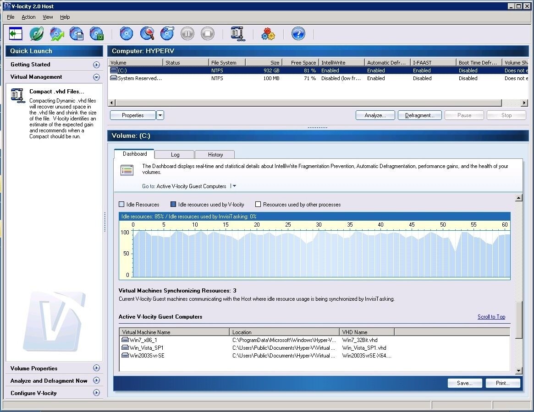Select the Dashboard tab
The image size is (534, 412).
[x=134, y=154]
